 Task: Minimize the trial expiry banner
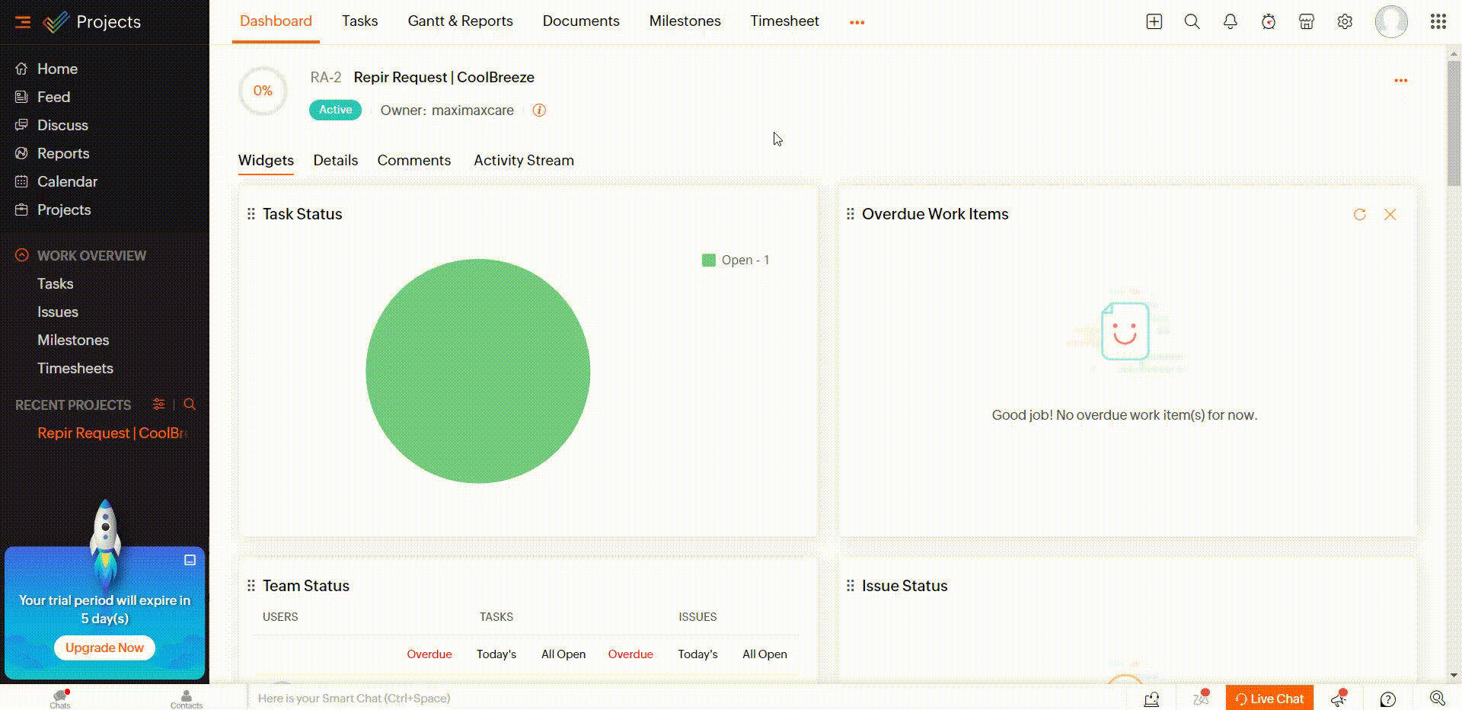190,560
